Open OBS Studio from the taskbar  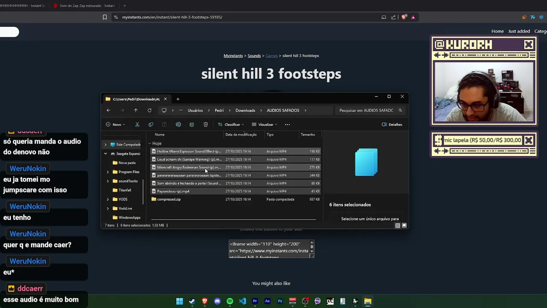click(305, 301)
